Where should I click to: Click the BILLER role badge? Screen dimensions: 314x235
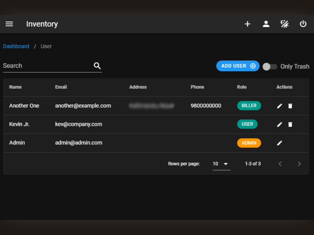click(x=249, y=106)
